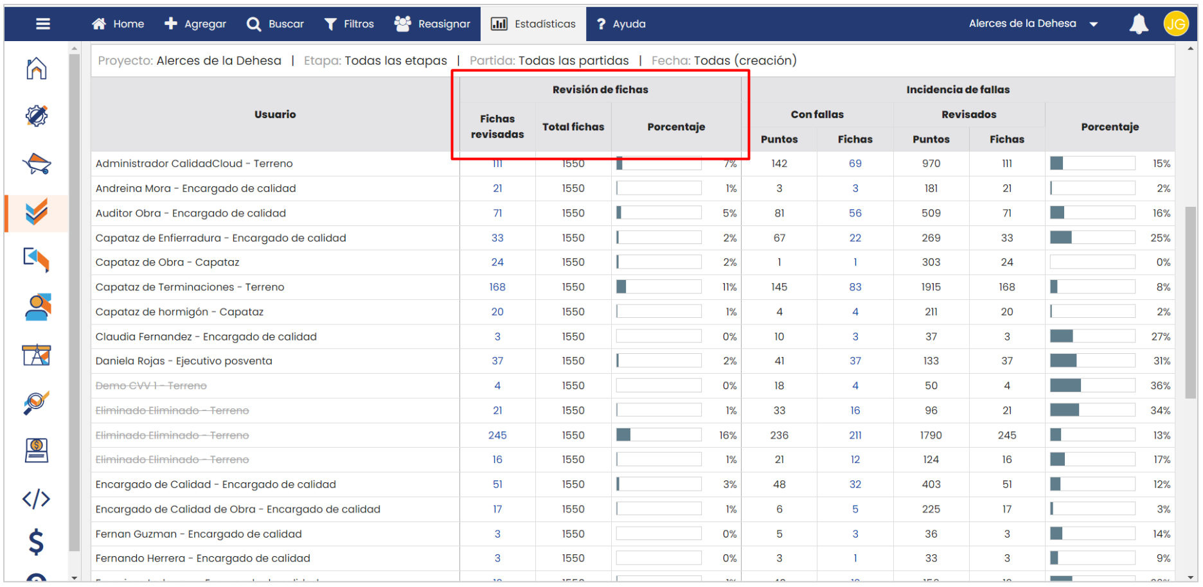Click the JG user avatar

[x=1175, y=24]
